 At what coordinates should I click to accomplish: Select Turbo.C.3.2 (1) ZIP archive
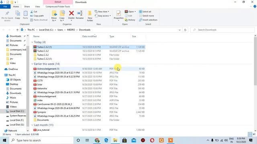(89, 47)
